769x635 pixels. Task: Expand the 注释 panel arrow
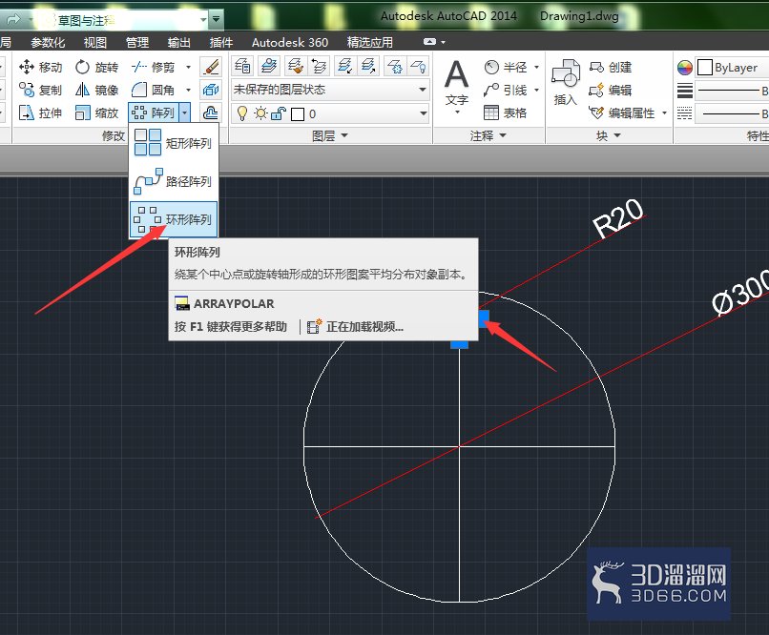(x=503, y=135)
